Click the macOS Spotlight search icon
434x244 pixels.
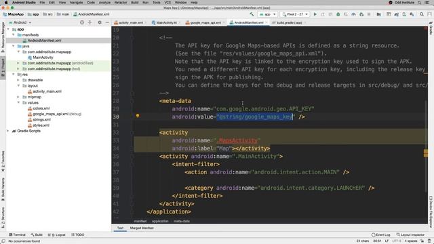click(419, 3)
